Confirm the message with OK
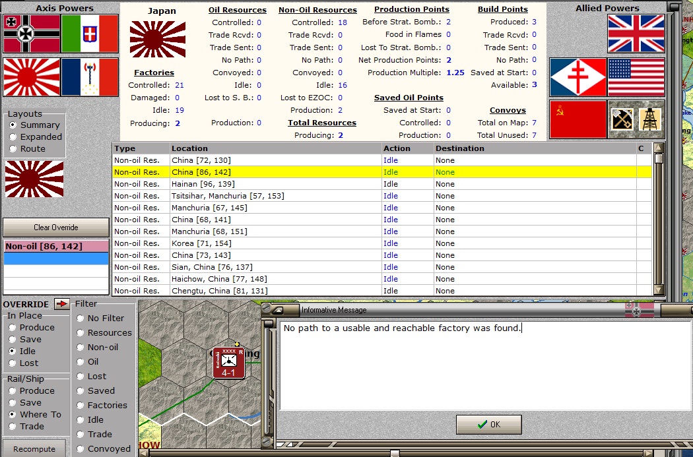Screen dimensions: 693x457 pyautogui.click(x=489, y=424)
